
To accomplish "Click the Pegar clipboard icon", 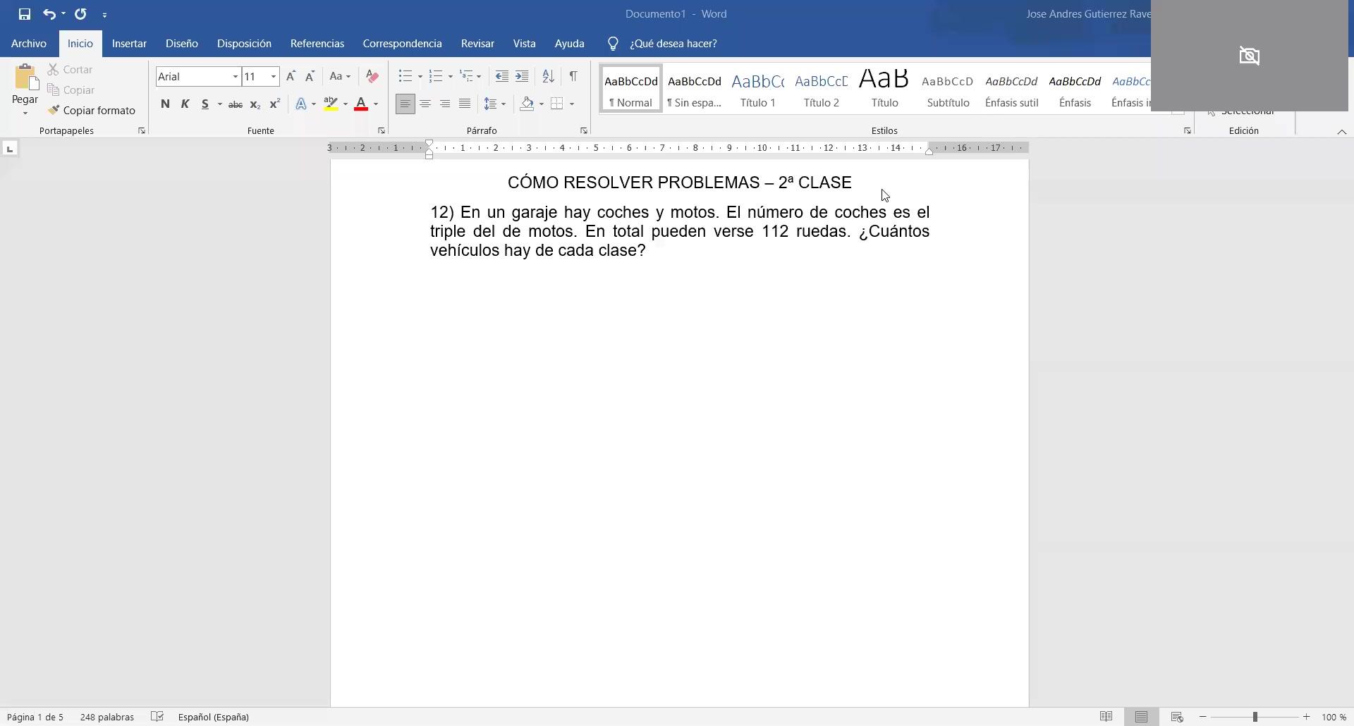I will coord(25,78).
